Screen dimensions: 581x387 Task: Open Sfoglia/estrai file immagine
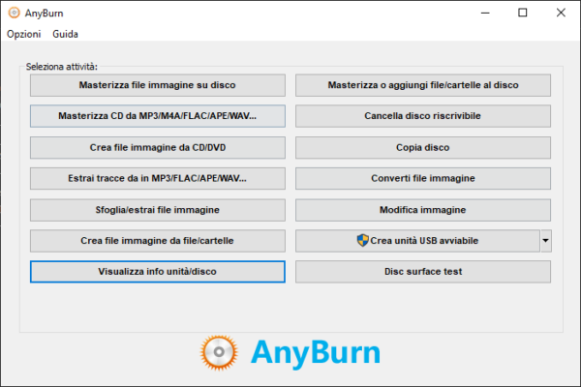158,210
